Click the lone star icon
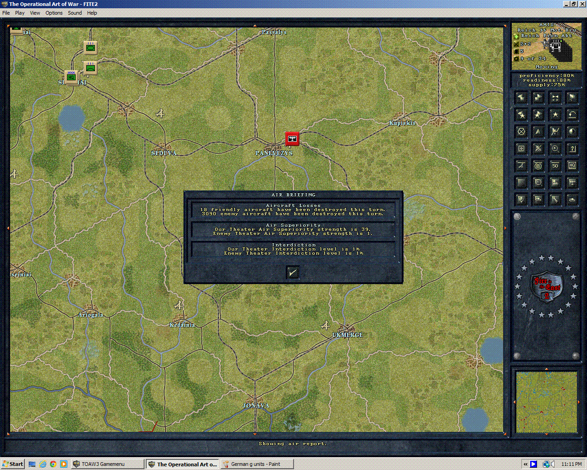The width and height of the screenshot is (587, 470). coord(555,115)
